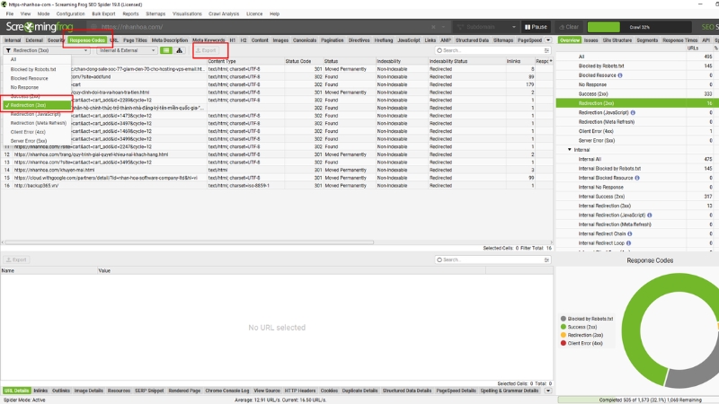Choose No Response filter option
Viewport: 719px width, 404px height.
click(x=37, y=87)
